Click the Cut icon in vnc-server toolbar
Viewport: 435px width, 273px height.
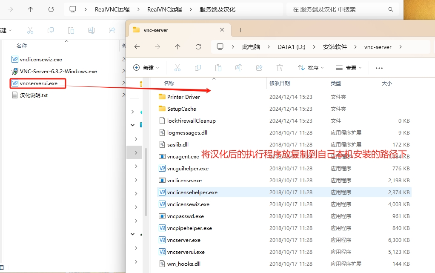click(x=177, y=68)
